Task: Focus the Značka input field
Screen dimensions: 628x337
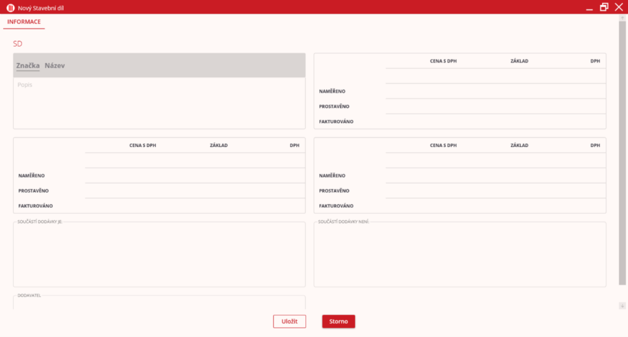Action: click(28, 66)
